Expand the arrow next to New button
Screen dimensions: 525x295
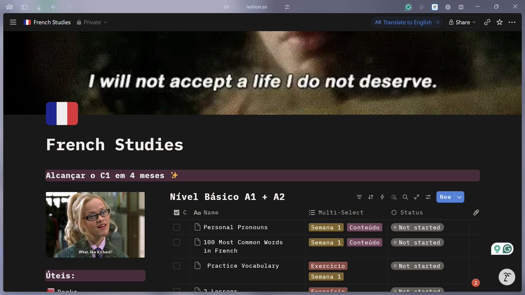[x=459, y=197]
